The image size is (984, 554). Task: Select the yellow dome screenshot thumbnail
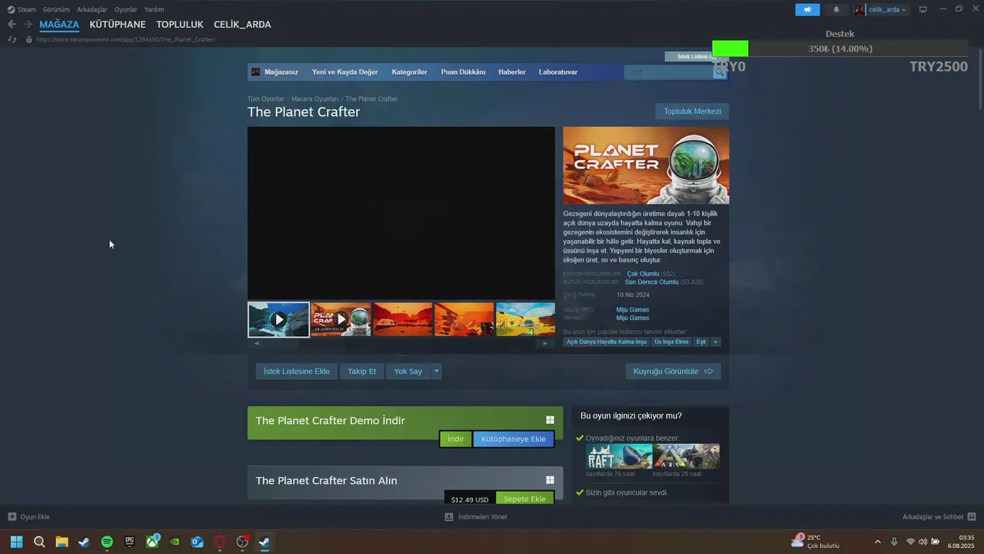[x=526, y=319]
